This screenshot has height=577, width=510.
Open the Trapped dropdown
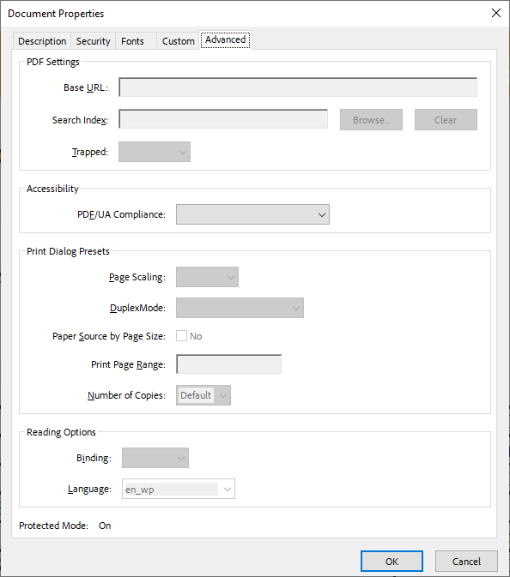(155, 152)
